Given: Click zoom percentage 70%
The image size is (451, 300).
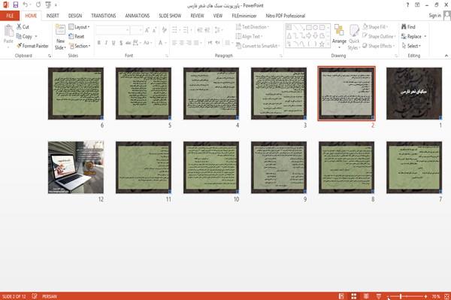Looking at the screenshot, I should point(436,296).
